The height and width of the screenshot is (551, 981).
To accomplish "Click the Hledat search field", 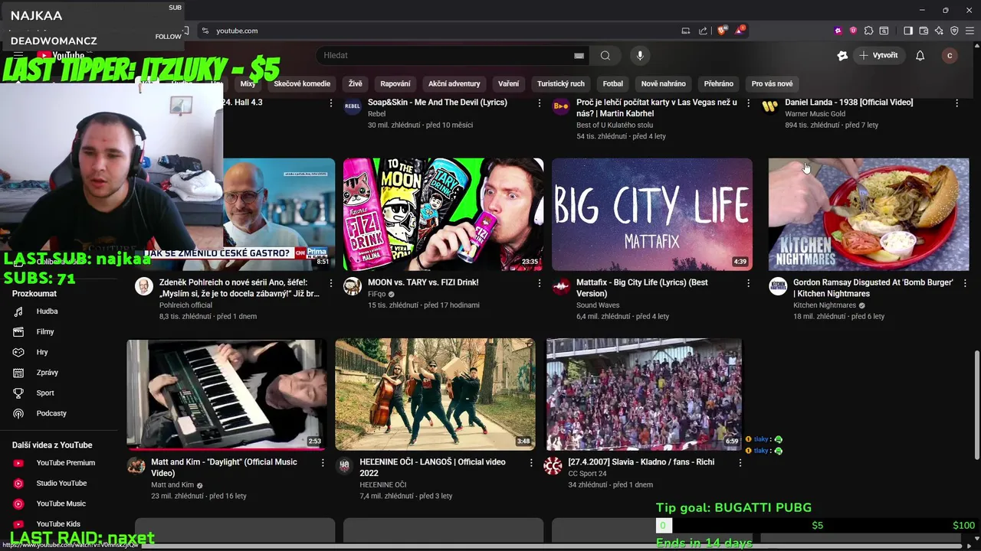I will (452, 55).
